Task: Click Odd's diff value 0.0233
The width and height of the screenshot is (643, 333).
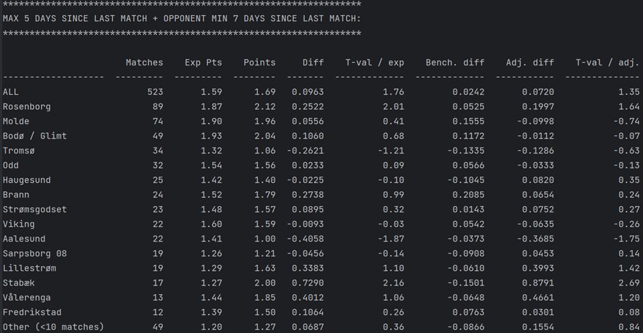Action: tap(308, 166)
